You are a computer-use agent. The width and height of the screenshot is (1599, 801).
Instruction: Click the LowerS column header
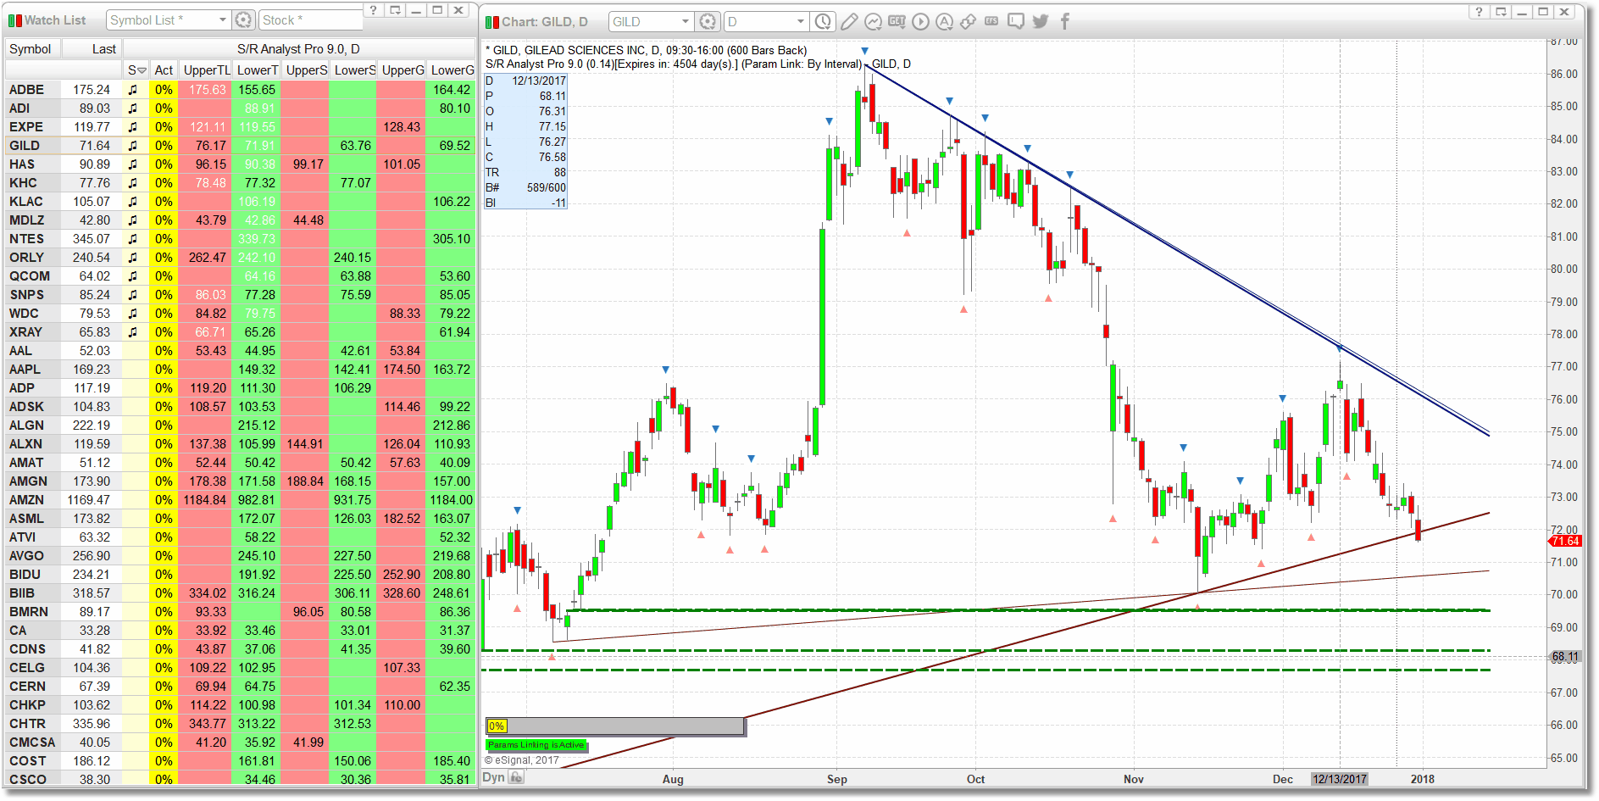[354, 70]
